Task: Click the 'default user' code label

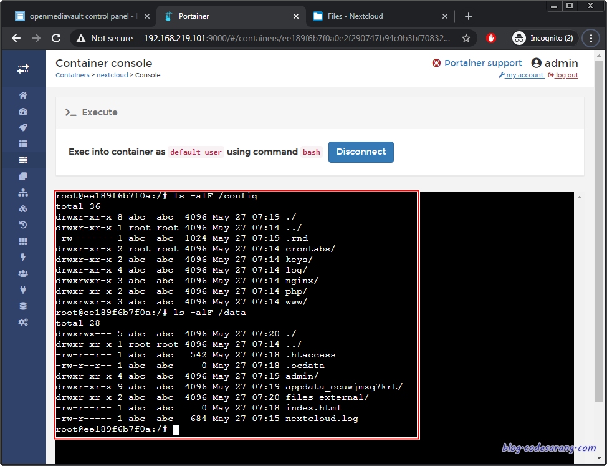Action: point(196,152)
